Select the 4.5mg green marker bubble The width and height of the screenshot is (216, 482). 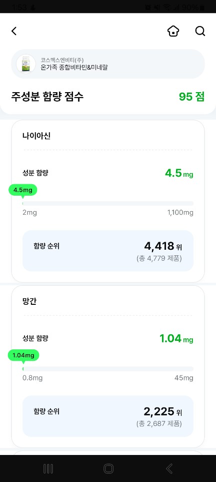coord(22,190)
